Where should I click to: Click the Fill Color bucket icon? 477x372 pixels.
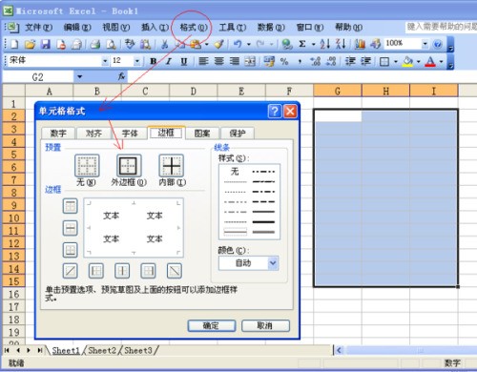click(407, 61)
